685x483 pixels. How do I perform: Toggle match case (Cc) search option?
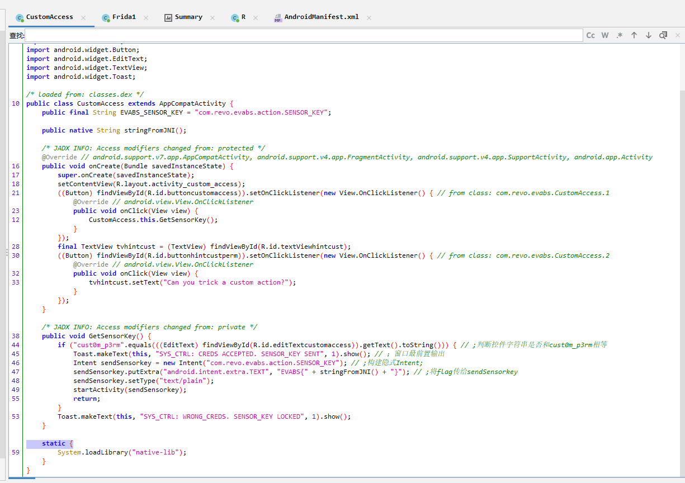point(590,35)
